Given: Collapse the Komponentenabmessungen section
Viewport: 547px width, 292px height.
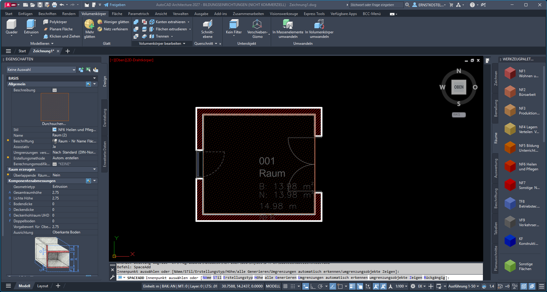Looking at the screenshot, I should point(94,181).
